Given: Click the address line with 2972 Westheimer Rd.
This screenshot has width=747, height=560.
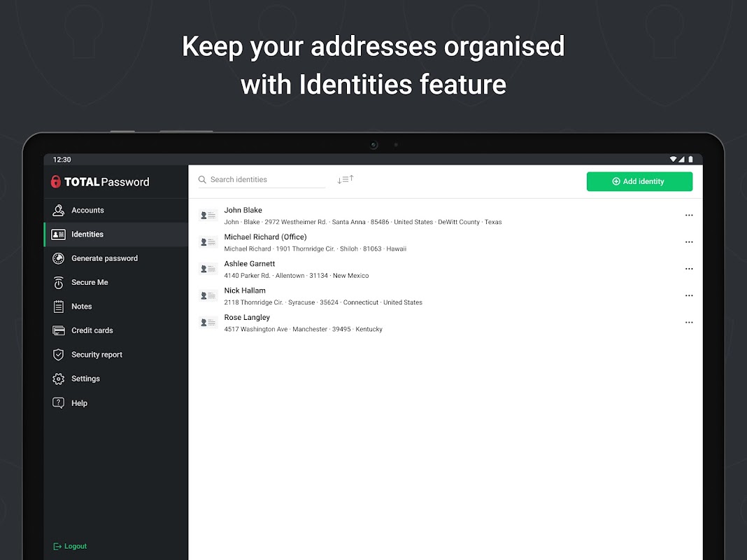Looking at the screenshot, I should point(362,222).
